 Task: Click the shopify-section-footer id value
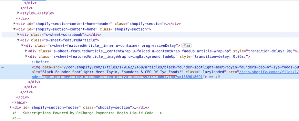coord(55,107)
